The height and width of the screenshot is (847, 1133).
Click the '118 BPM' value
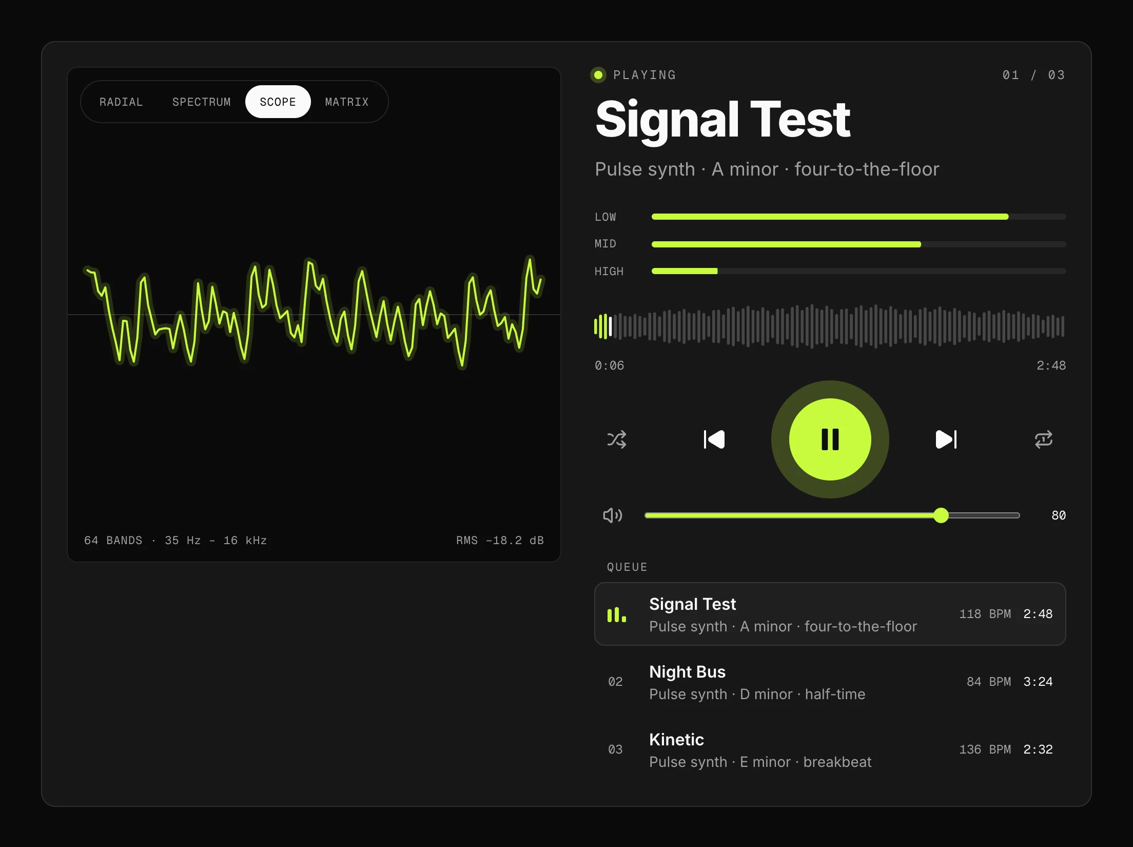985,614
